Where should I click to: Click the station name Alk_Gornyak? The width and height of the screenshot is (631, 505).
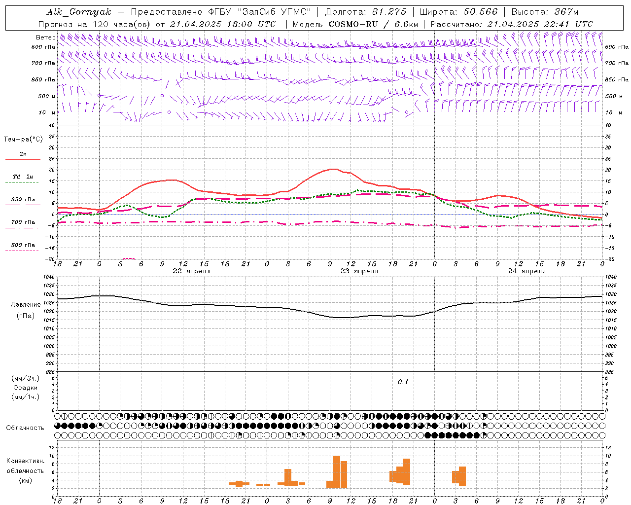coord(79,12)
